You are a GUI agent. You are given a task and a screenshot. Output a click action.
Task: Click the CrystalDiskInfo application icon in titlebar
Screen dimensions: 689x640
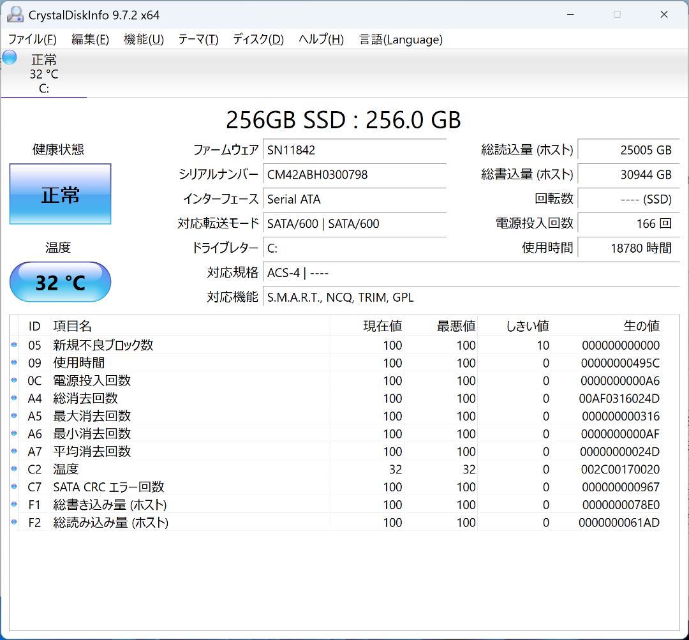(x=15, y=13)
